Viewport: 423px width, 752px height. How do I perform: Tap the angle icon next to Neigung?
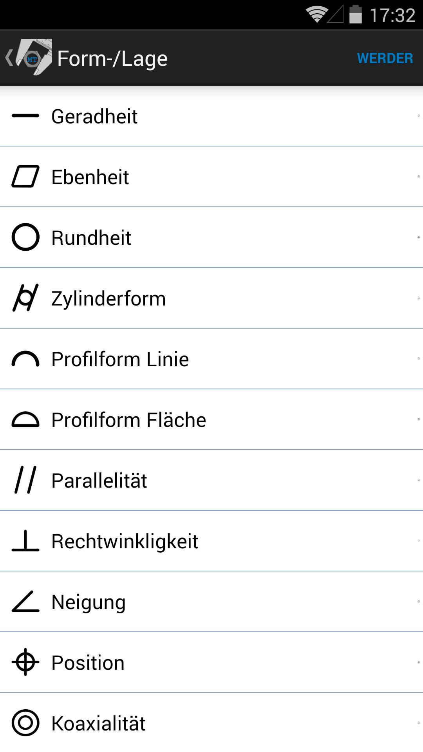pos(25,601)
